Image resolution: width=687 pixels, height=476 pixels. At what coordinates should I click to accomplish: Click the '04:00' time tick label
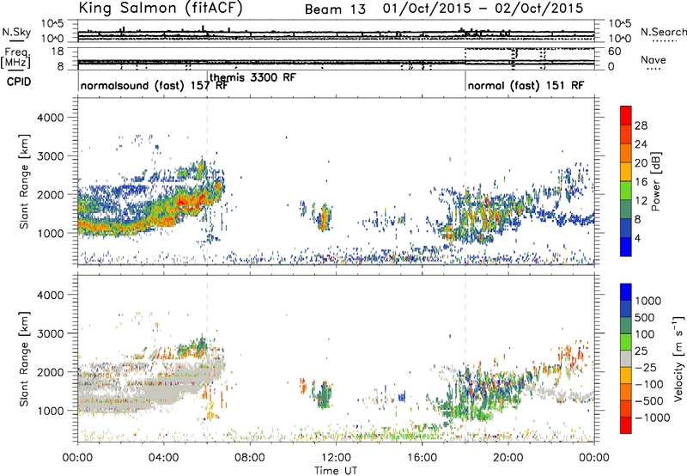point(163,458)
